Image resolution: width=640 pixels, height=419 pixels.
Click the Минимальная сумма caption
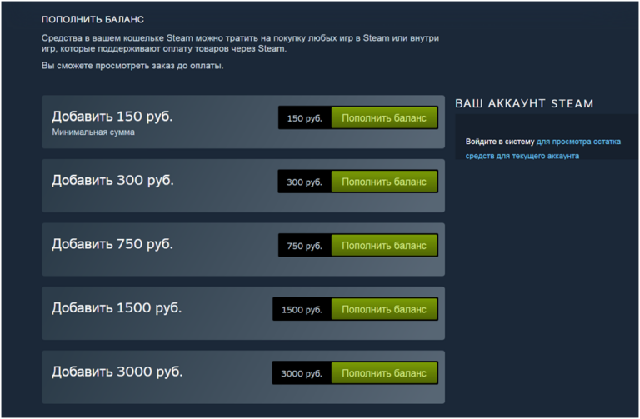pyautogui.click(x=93, y=132)
